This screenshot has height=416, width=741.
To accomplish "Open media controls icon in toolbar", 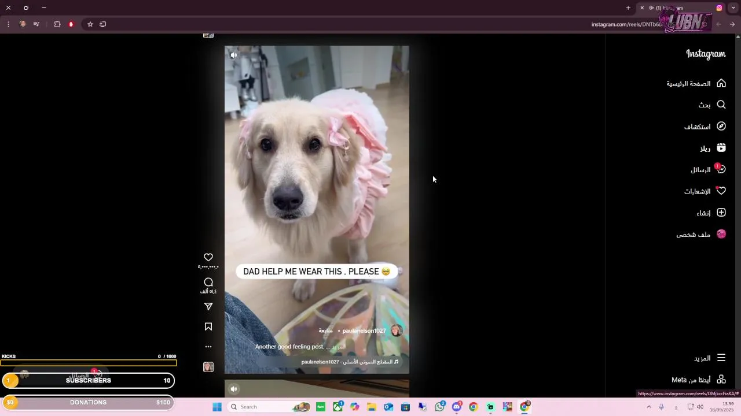I will click(x=36, y=24).
